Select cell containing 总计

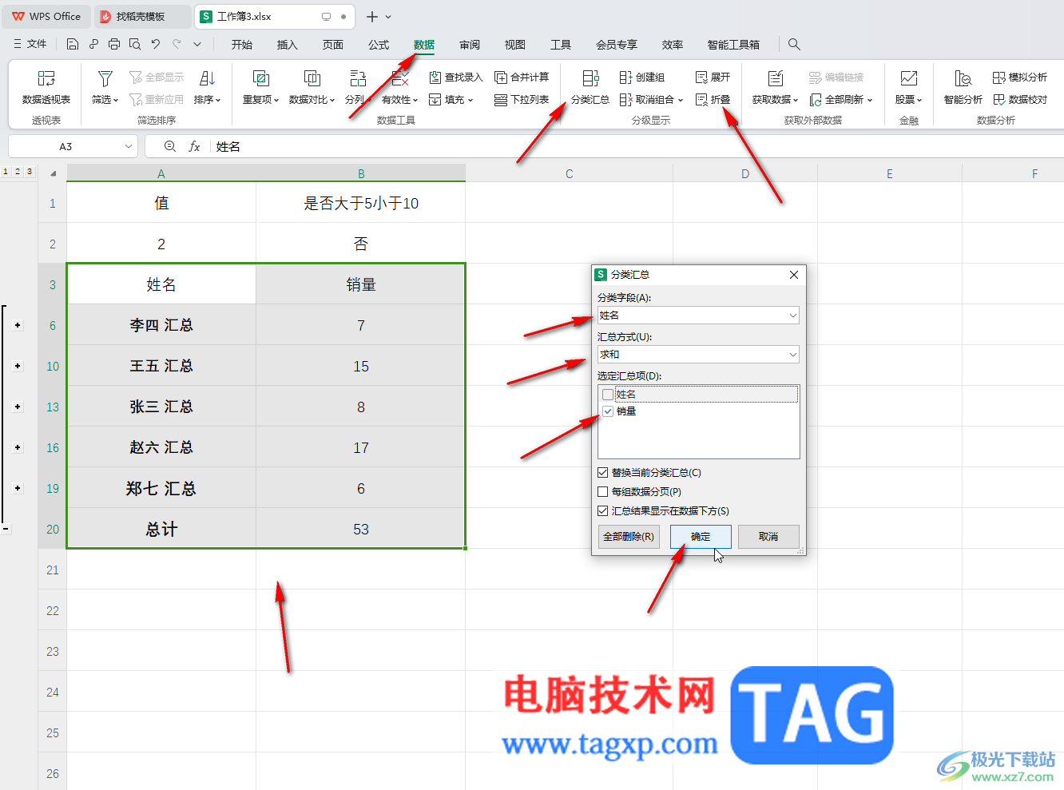point(161,529)
